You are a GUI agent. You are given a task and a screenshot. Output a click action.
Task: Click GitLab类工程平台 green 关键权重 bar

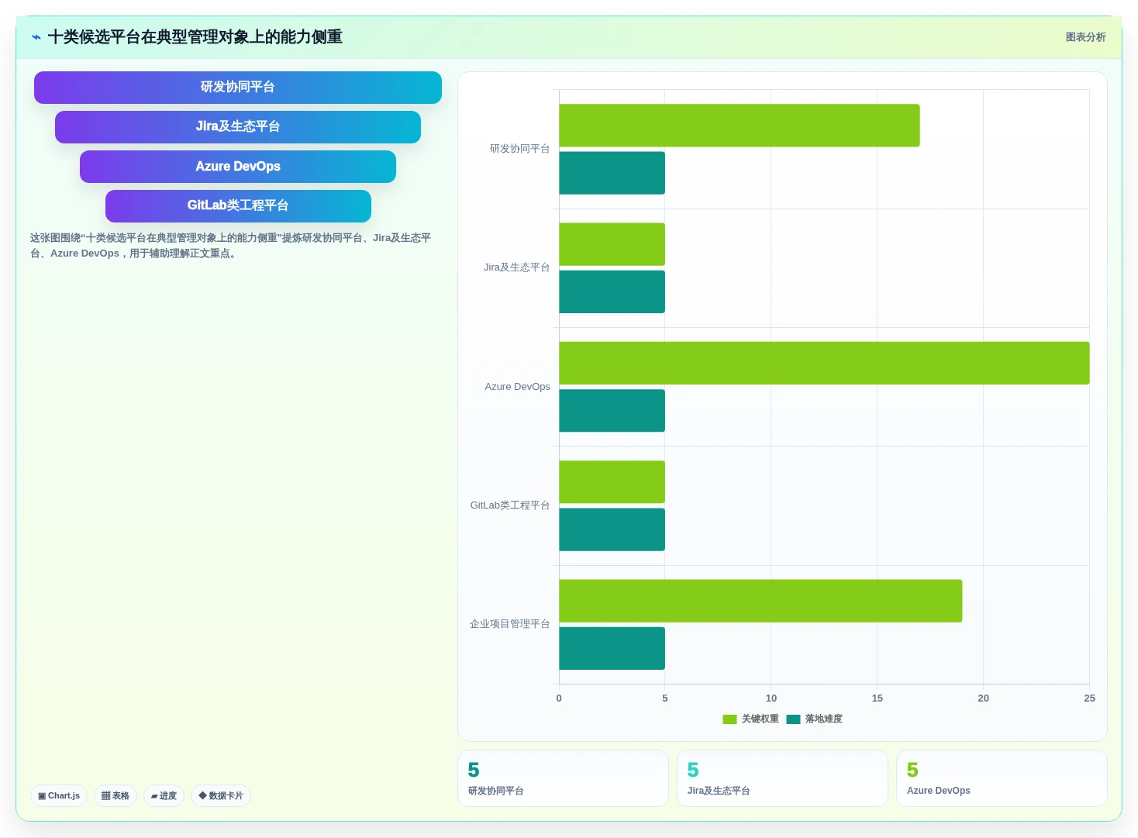(x=612, y=482)
